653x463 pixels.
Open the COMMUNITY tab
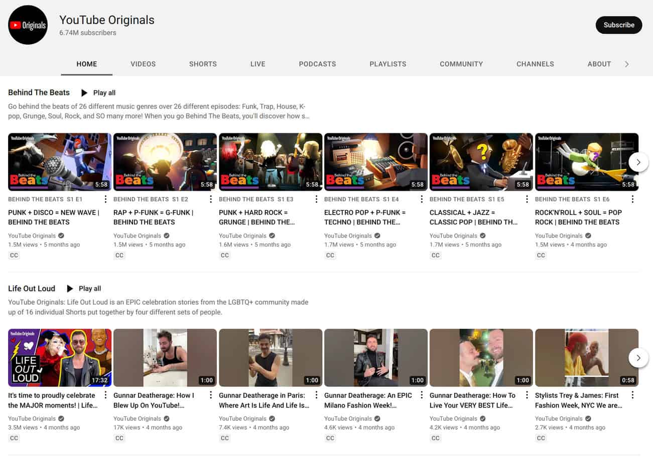(x=461, y=64)
